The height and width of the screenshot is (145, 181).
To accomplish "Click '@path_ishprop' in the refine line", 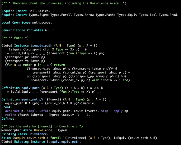I will (31, 115).
